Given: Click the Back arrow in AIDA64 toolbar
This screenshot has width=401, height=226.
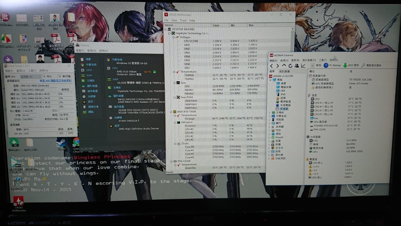Looking at the screenshot, I should click(x=272, y=66).
